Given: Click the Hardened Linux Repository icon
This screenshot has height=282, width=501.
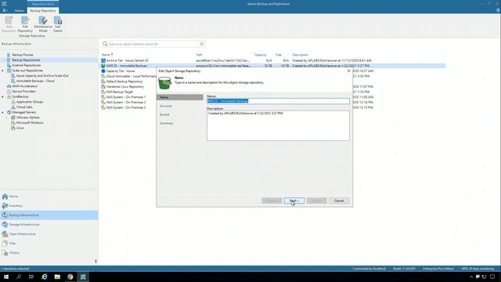Looking at the screenshot, I should 103,87.
